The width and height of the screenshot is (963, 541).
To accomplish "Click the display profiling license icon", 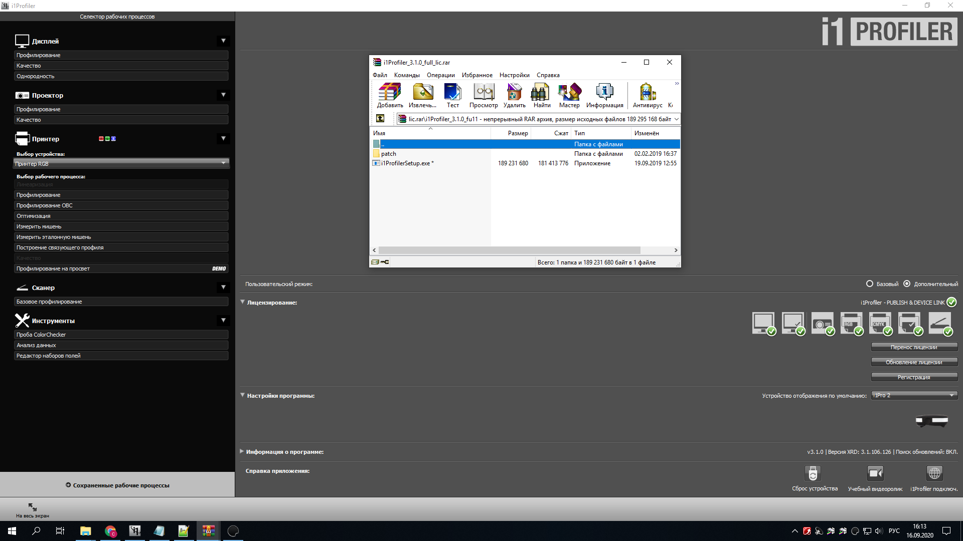I will tap(764, 324).
